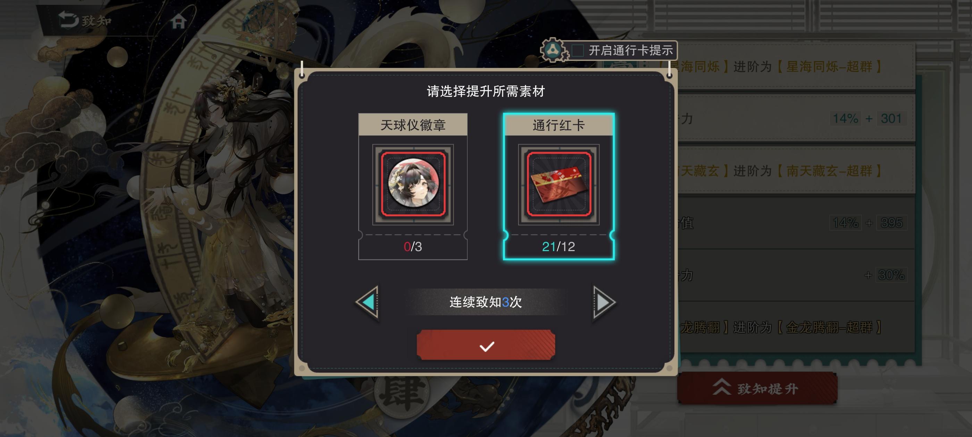Viewport: 972px width, 437px height.
Task: Choose 通行红卡 card as upgrade material
Action: 559,186
